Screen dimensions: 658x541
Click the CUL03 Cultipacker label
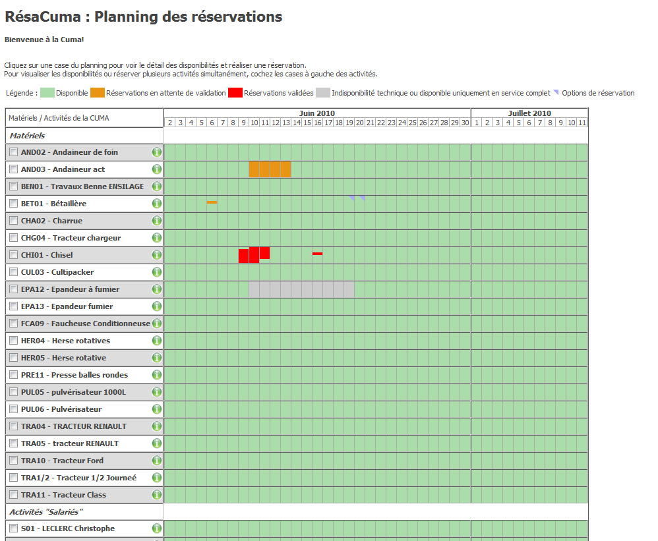[57, 272]
